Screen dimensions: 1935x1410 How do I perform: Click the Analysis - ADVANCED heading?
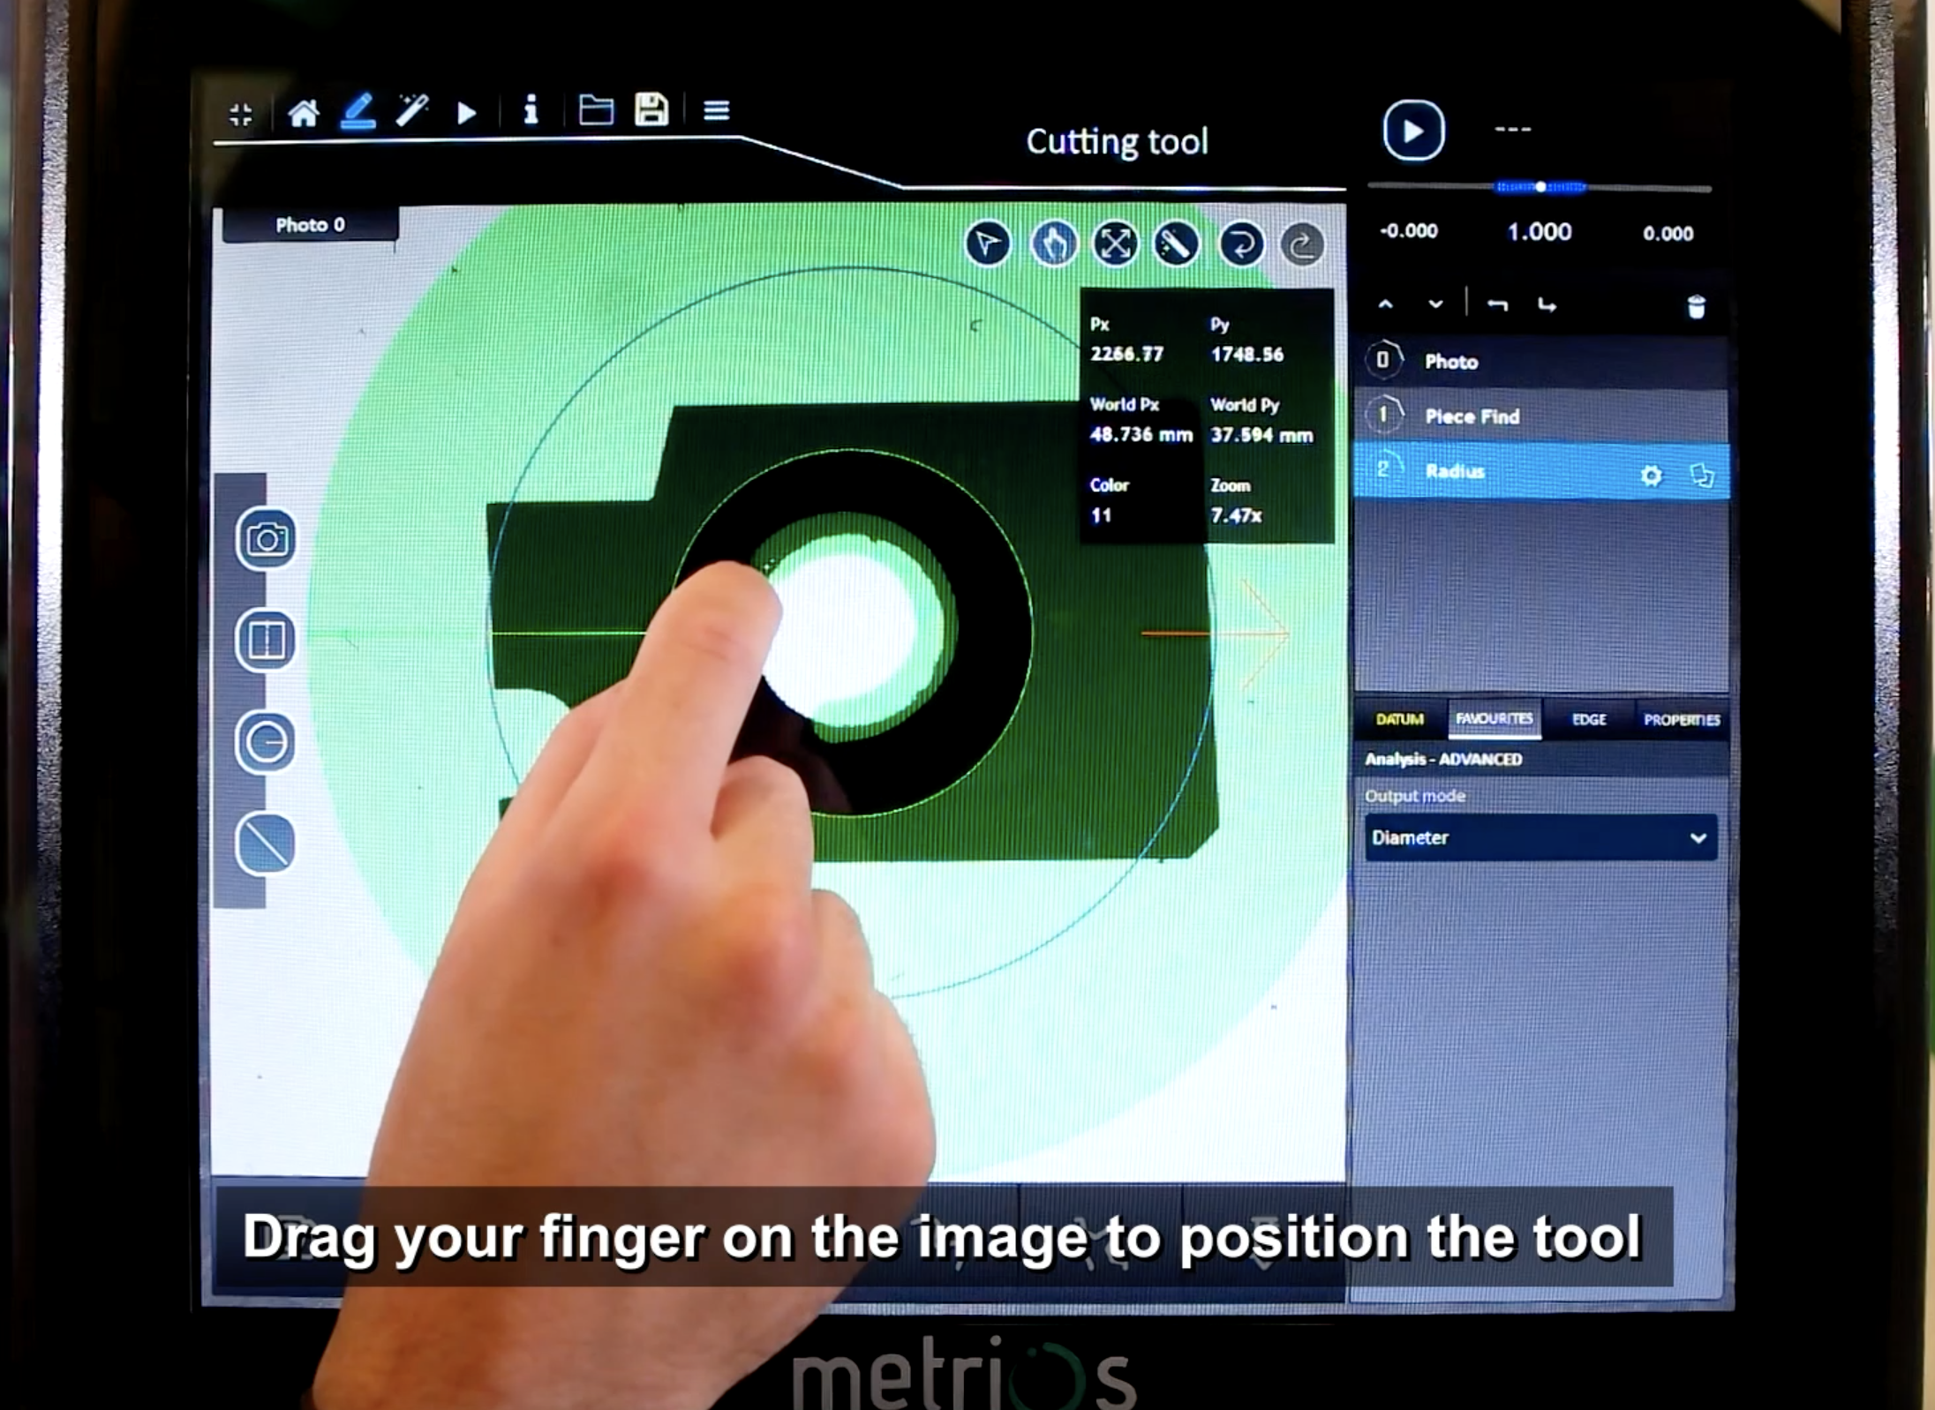click(1443, 760)
